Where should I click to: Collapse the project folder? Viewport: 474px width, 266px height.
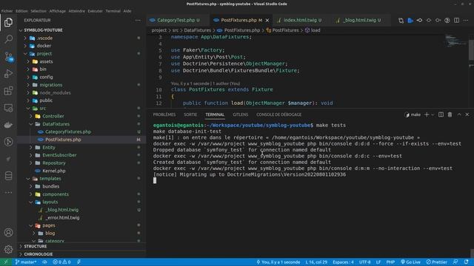click(81, 54)
